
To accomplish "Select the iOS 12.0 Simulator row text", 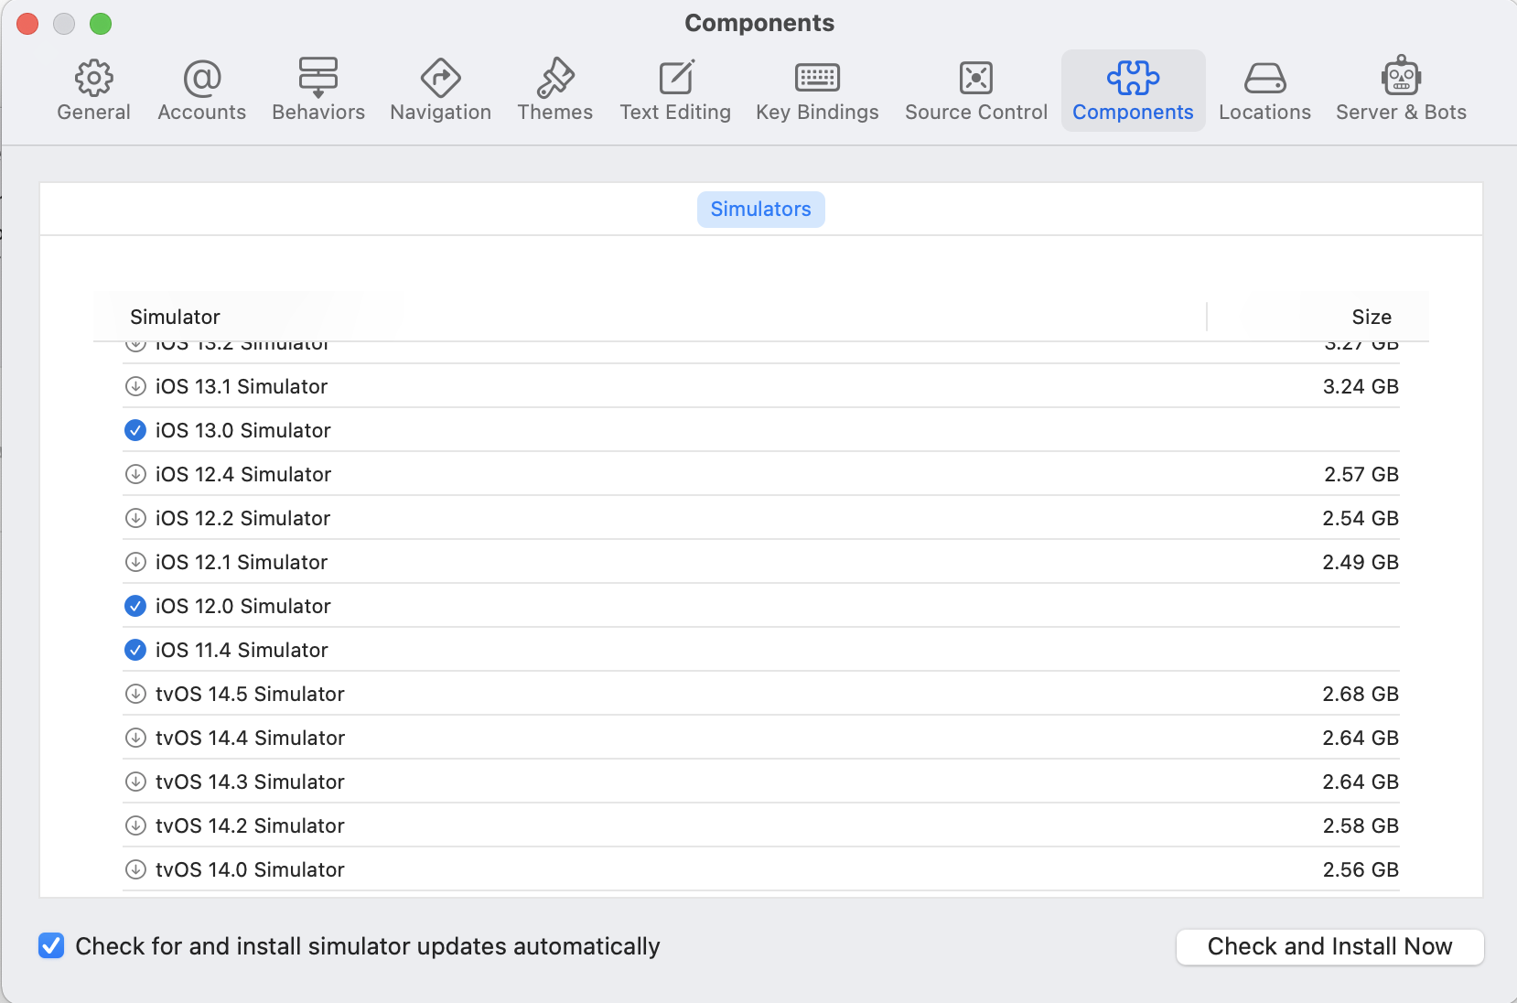I will click(243, 606).
